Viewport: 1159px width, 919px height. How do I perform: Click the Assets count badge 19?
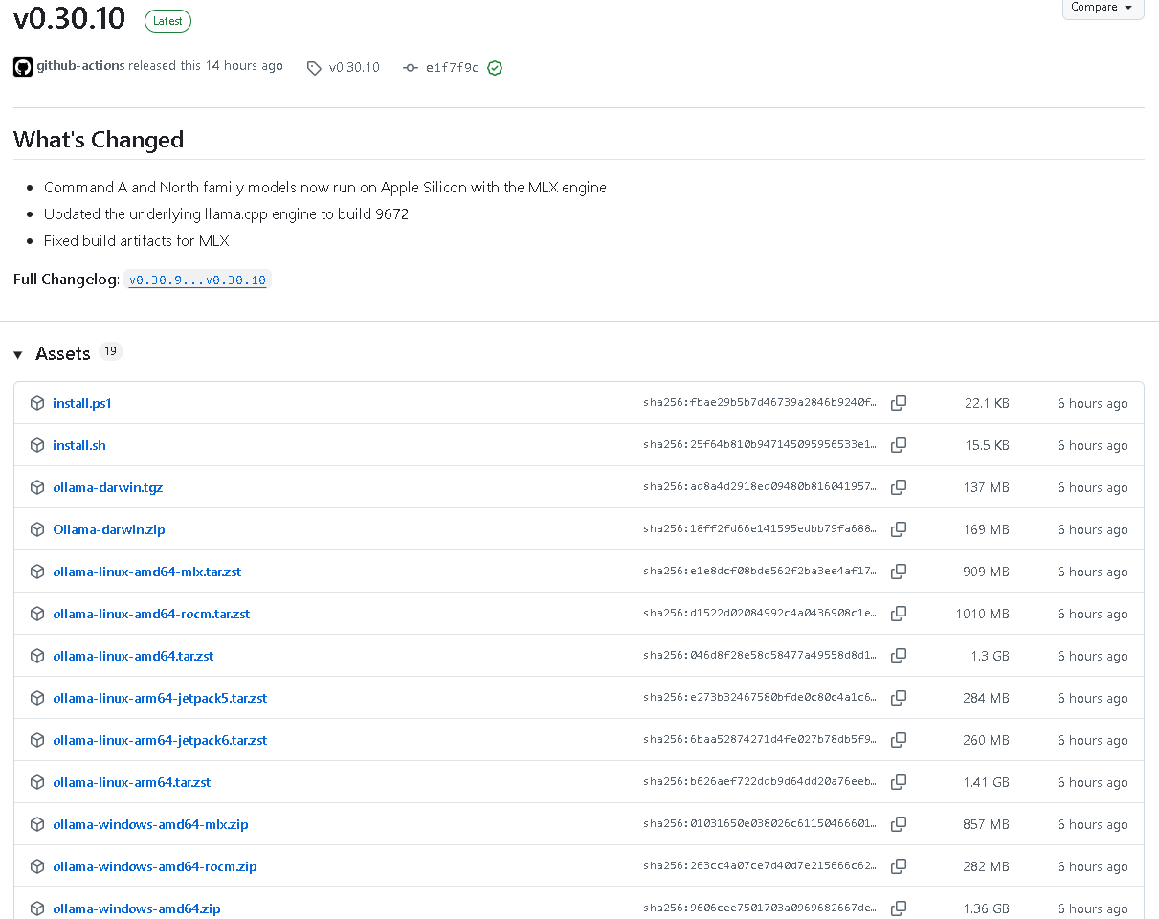tap(111, 351)
